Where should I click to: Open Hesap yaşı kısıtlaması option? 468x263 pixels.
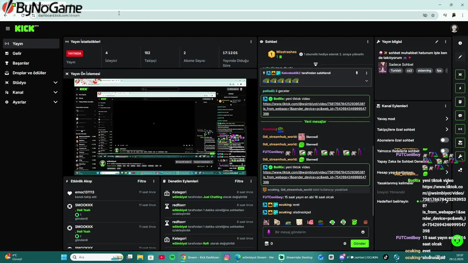pyautogui.click(x=412, y=172)
